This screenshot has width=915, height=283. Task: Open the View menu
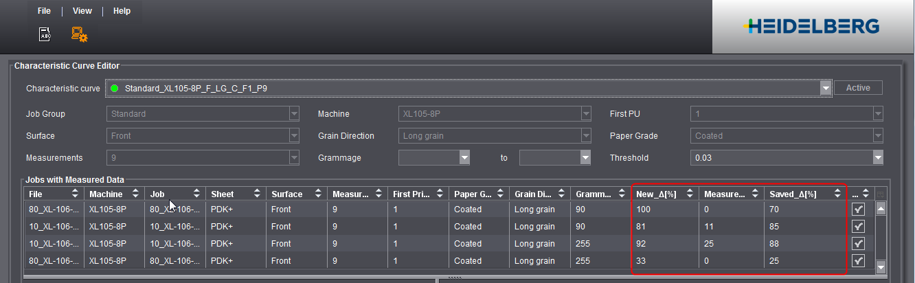82,11
